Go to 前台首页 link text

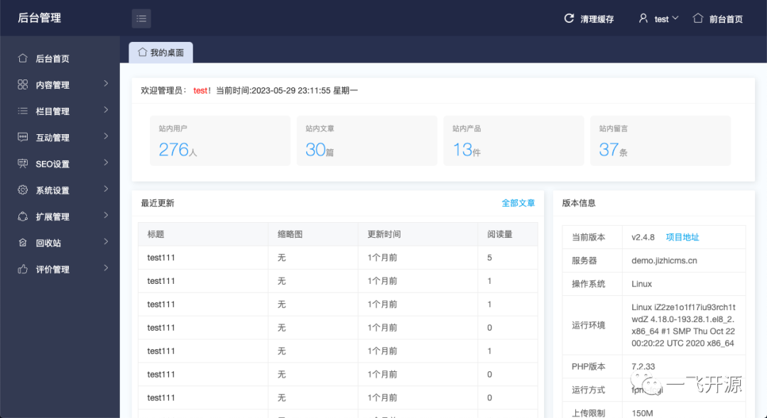click(x=726, y=19)
